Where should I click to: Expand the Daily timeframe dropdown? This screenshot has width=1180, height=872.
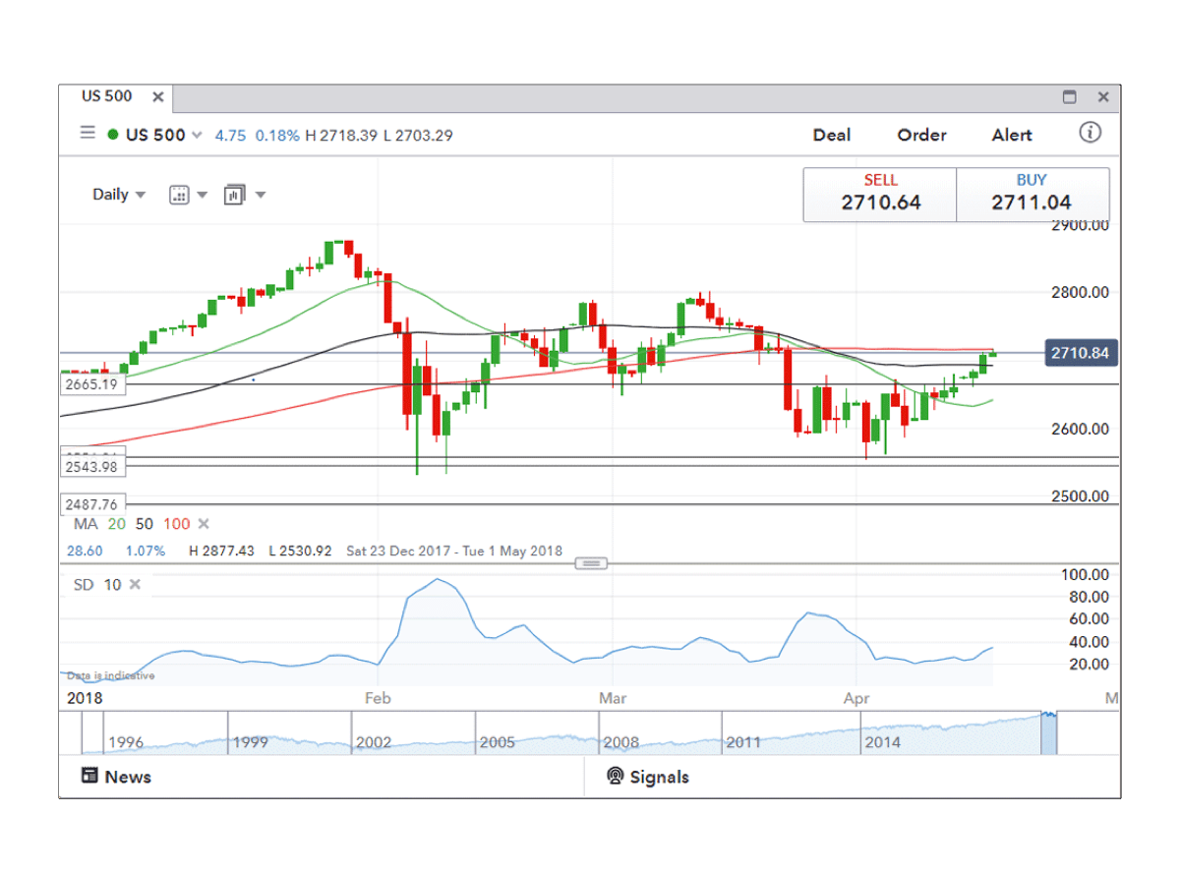pos(140,195)
